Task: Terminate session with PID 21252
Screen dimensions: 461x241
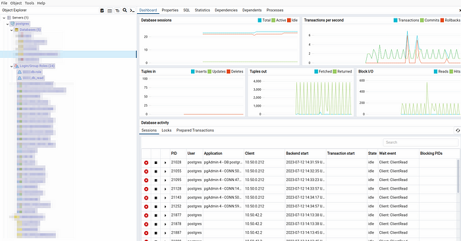Action: [146, 207]
